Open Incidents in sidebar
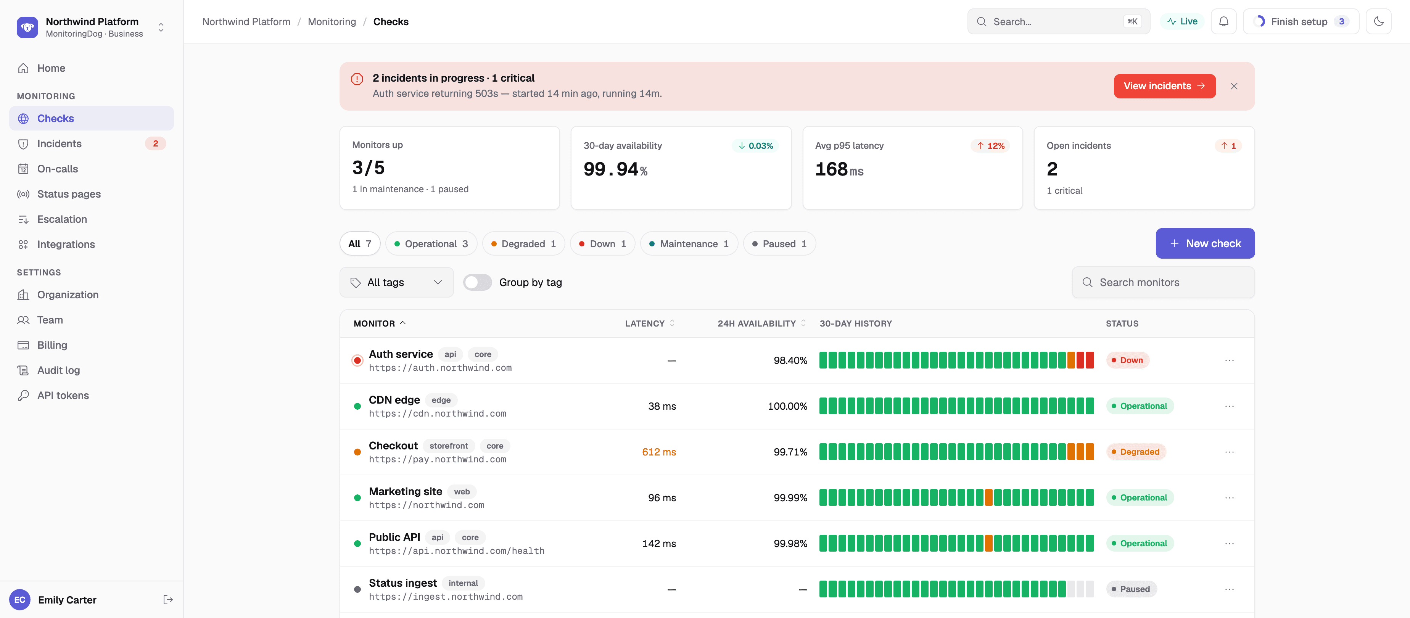 coord(92,143)
